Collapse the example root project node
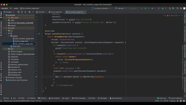Image resolution: width=186 pixels, height=105 pixels. point(4,15)
